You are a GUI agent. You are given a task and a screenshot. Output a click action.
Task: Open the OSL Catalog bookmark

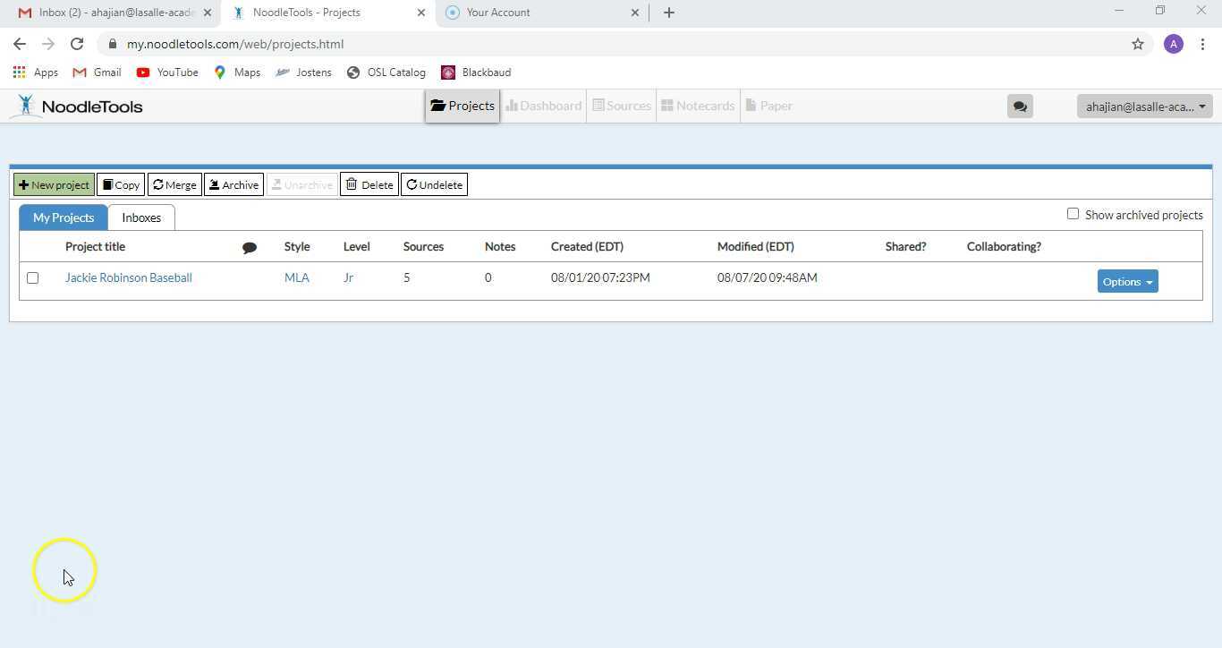coord(386,72)
